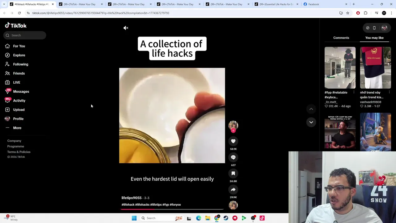The height and width of the screenshot is (223, 396).
Task: Open the Company footer link
Action: click(x=14, y=141)
